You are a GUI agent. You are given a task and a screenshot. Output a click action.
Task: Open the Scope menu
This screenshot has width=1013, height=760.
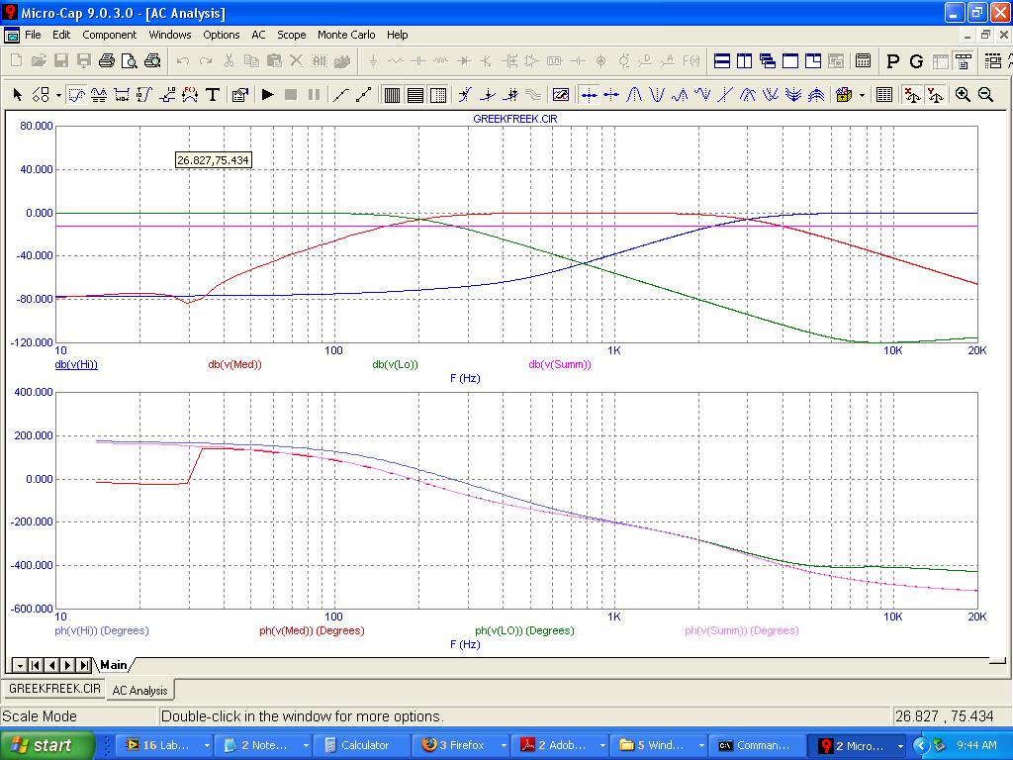292,35
